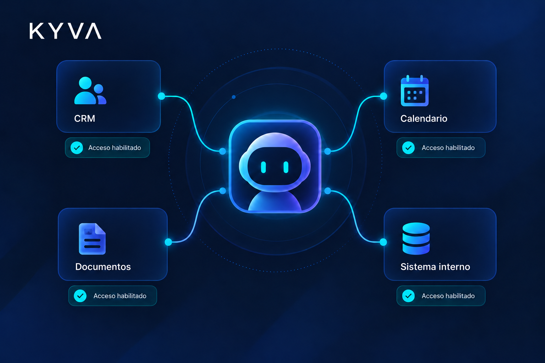This screenshot has width=545, height=363.
Task: Click 'Acceso habilitado' text below Calendario
Action: pos(448,148)
